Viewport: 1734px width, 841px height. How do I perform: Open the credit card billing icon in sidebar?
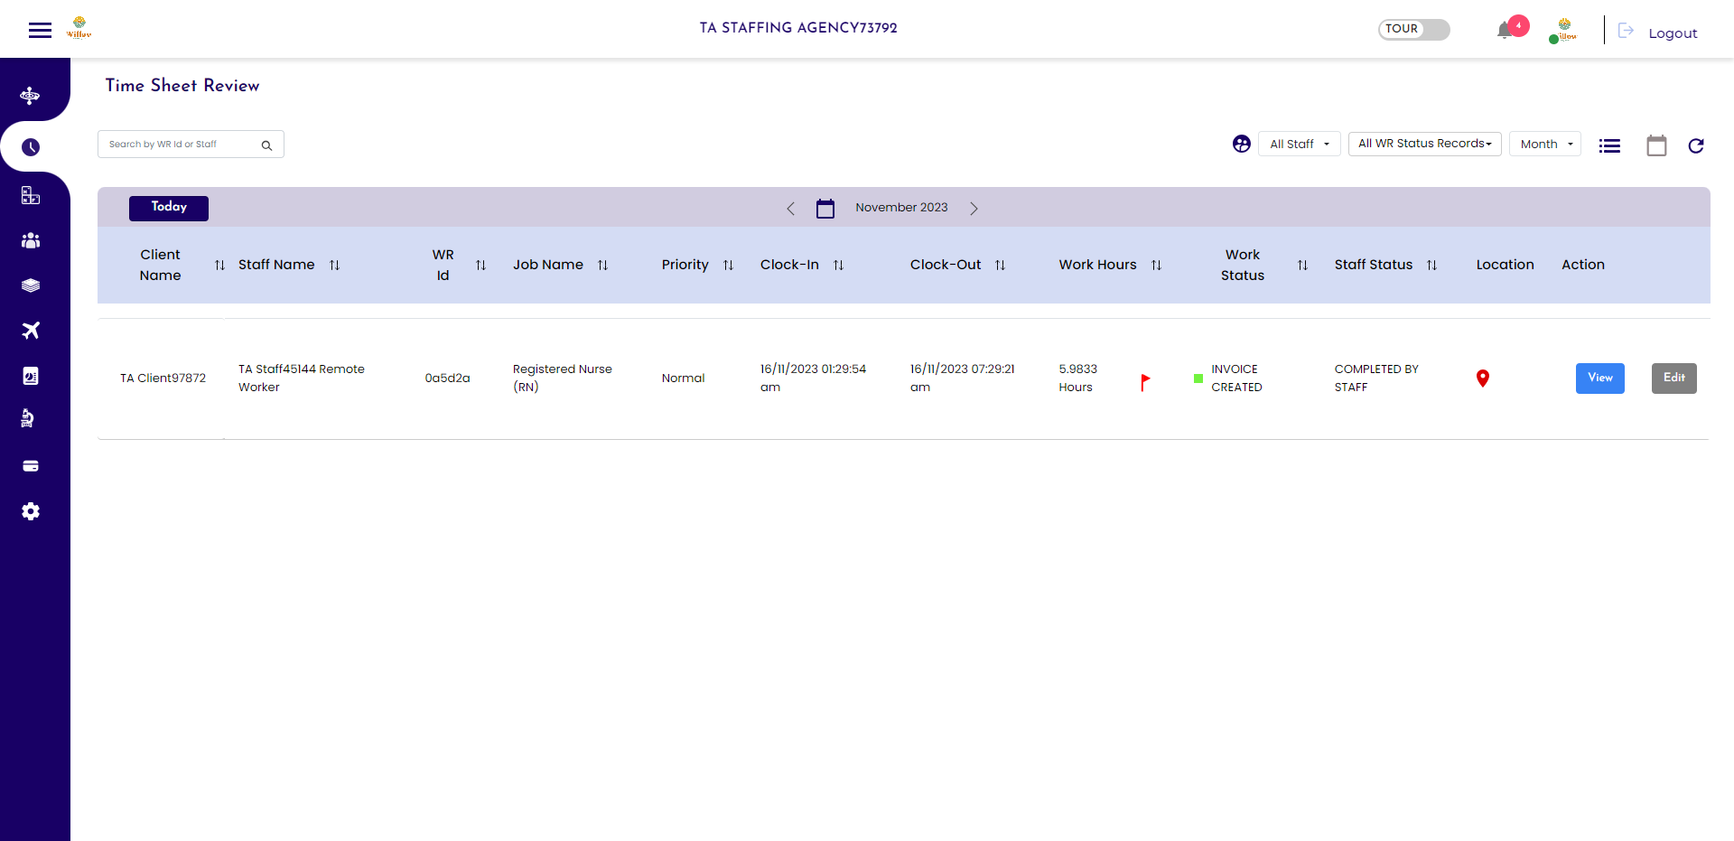coord(31,466)
